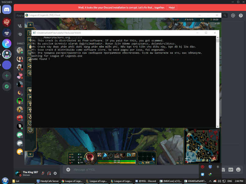Click the League side panel up arrow
This screenshot has width=246, height=184.
tap(30, 25)
